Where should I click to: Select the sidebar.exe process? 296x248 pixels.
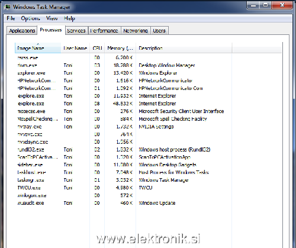click(x=148, y=165)
